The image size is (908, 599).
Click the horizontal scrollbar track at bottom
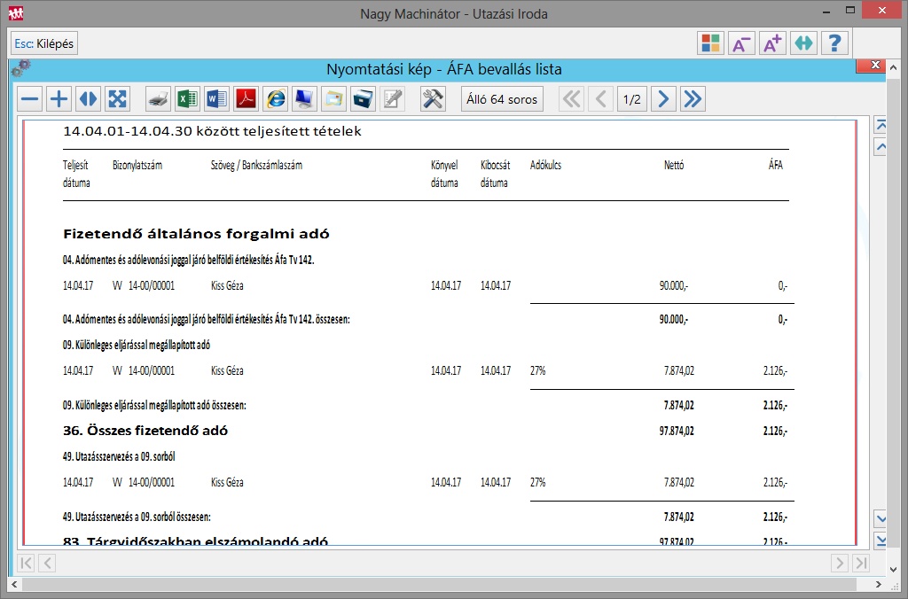coord(438,584)
